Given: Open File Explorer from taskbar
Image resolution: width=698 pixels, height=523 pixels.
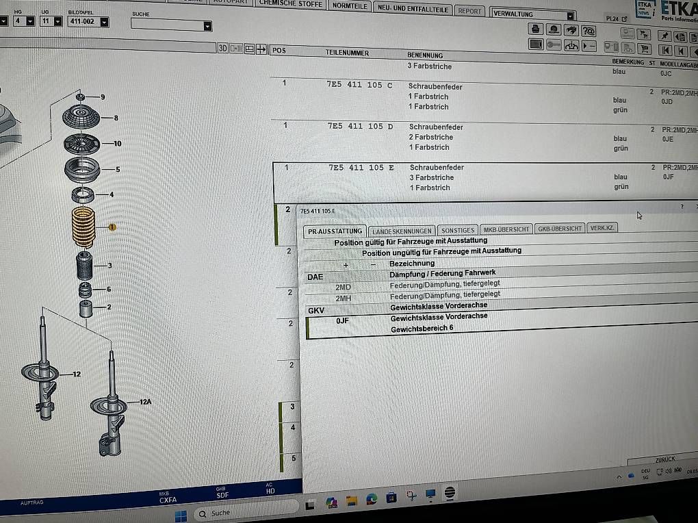Looking at the screenshot, I should pyautogui.click(x=352, y=501).
